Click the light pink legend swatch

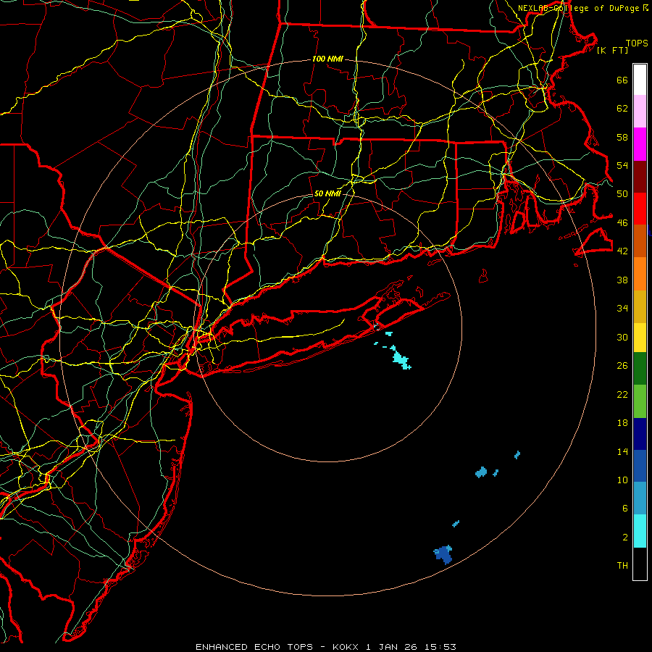click(x=640, y=112)
